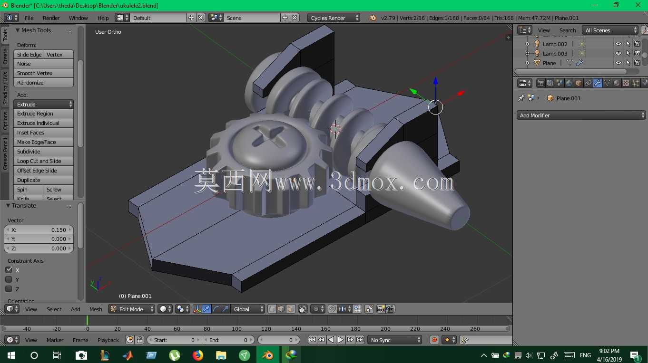Expand the Lamp.002 outliner tree node
The image size is (648, 363).
coord(527,44)
